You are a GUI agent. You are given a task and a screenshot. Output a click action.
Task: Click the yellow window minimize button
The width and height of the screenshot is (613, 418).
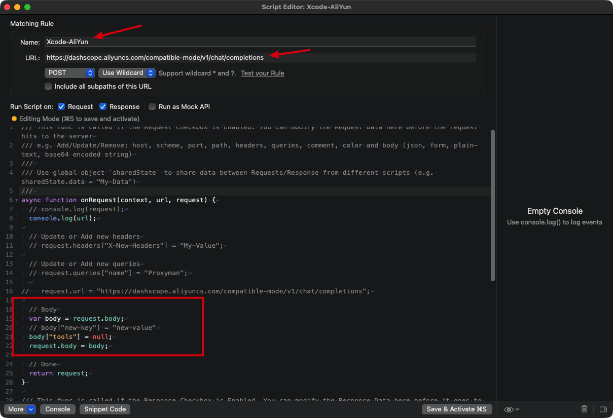tap(17, 7)
